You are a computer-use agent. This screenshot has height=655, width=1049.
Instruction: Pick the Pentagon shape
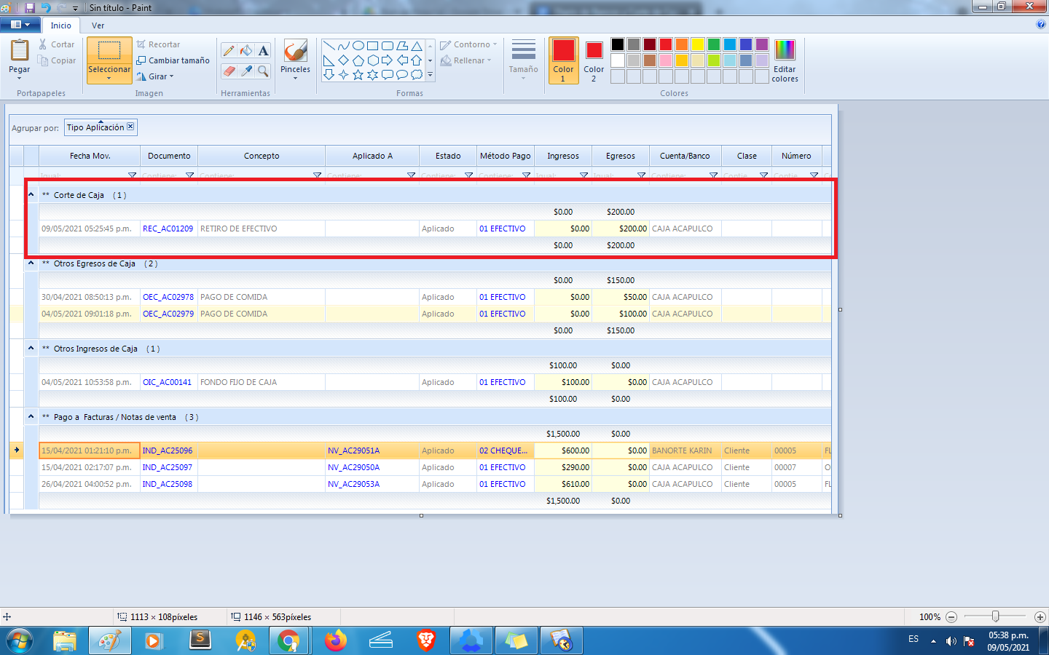358,60
